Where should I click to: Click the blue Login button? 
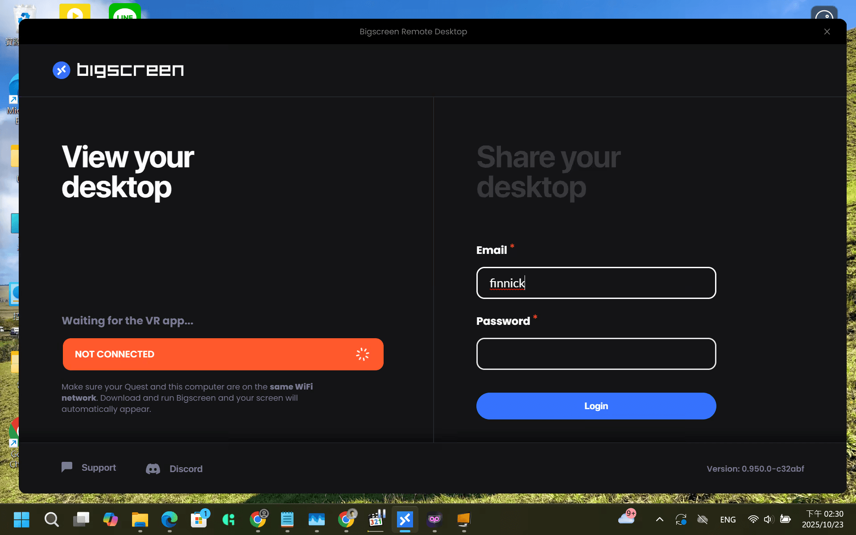596,406
